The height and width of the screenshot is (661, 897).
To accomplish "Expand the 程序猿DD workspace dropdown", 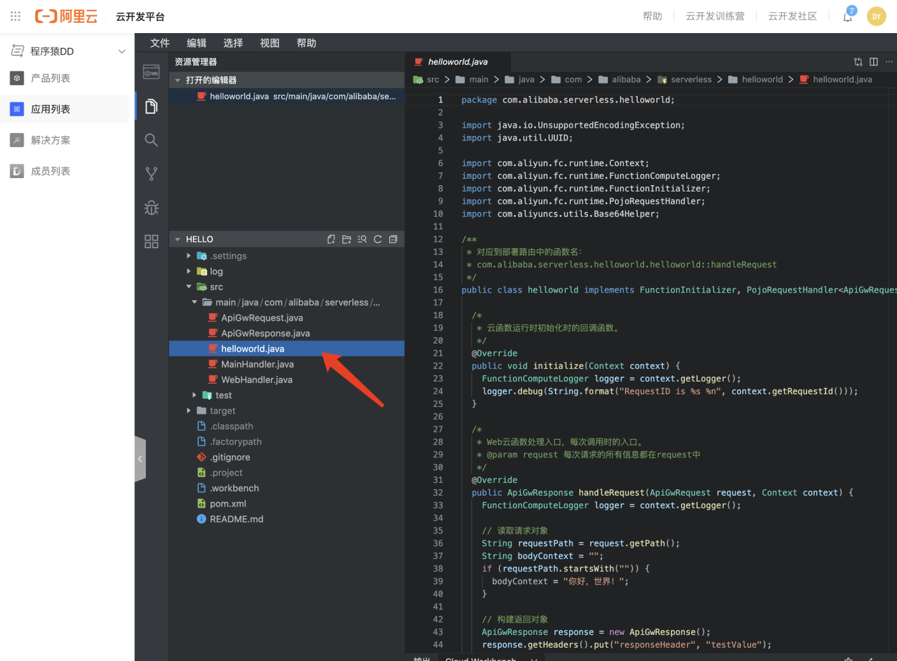I will point(122,51).
